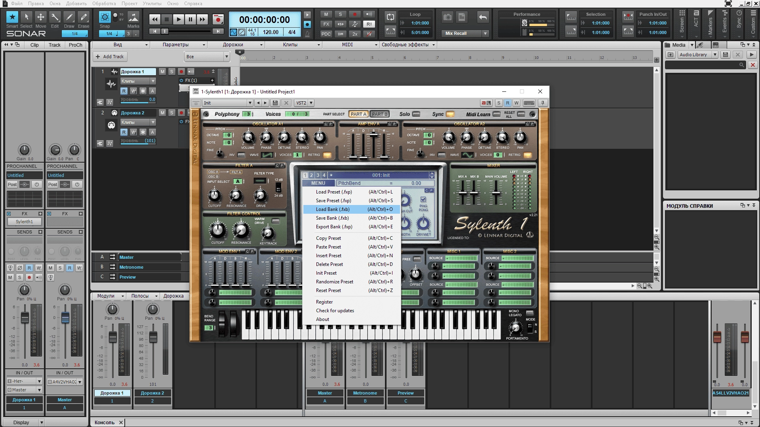Open the VST2 dropdown arrow
Image resolution: width=760 pixels, height=427 pixels.
click(311, 103)
